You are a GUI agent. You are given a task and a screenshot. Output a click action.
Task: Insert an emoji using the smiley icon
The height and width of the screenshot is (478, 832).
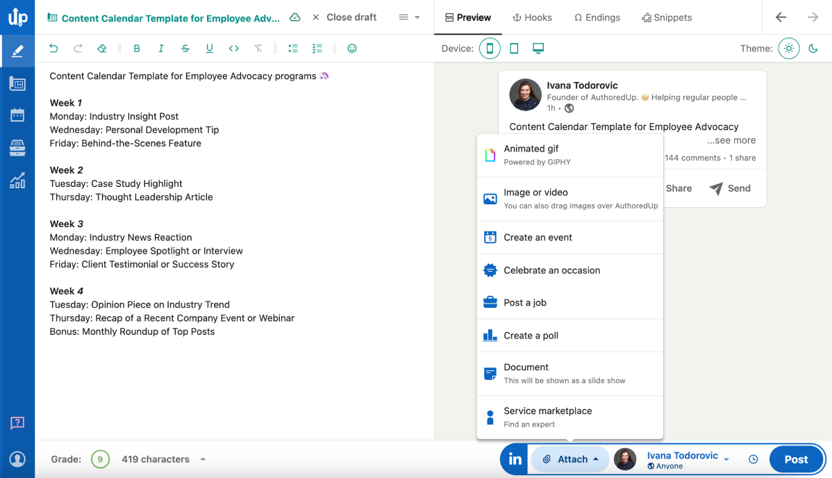pyautogui.click(x=352, y=48)
